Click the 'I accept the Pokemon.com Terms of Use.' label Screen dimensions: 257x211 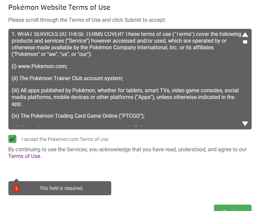pyautogui.click(x=65, y=139)
